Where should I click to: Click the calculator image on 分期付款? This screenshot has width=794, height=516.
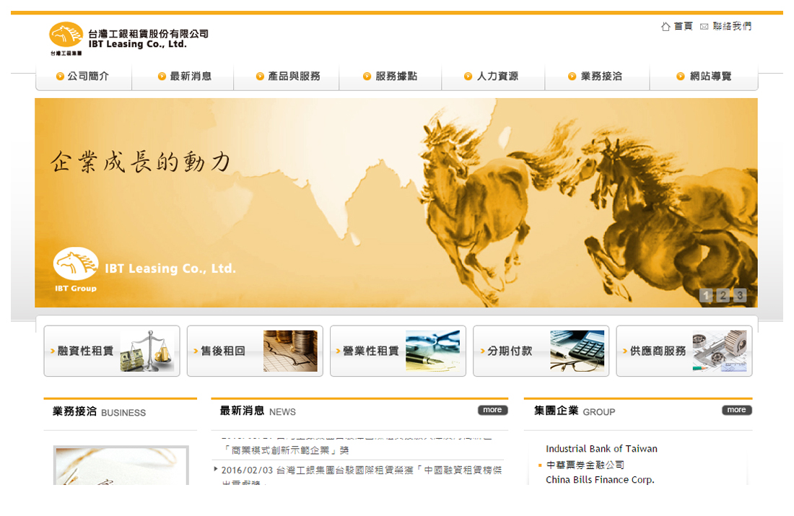(x=577, y=351)
